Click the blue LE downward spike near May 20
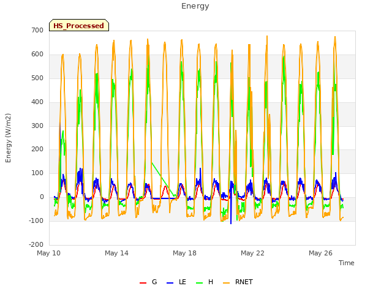Screen dimensions: 392x294 coord(231,210)
